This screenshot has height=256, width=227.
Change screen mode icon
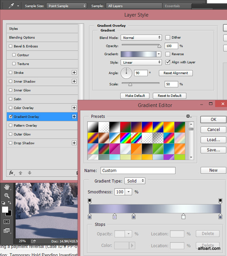click(x=6, y=231)
